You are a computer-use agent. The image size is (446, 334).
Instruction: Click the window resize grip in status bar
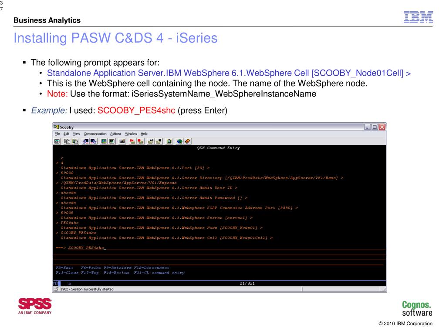point(384,289)
